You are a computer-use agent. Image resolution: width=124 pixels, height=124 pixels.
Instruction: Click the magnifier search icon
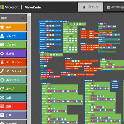pyautogui.click(x=23, y=18)
